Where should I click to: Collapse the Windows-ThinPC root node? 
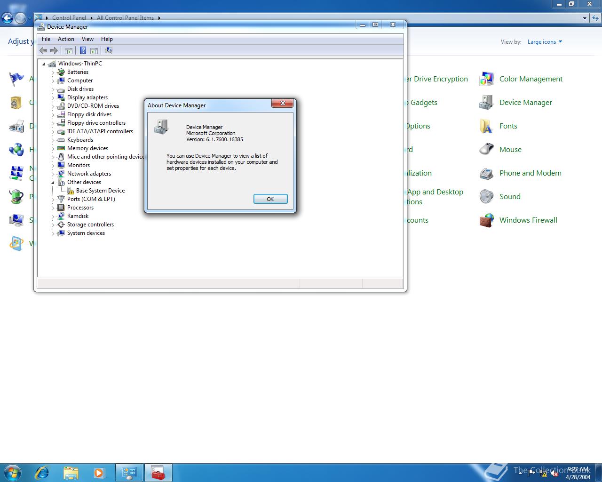44,64
